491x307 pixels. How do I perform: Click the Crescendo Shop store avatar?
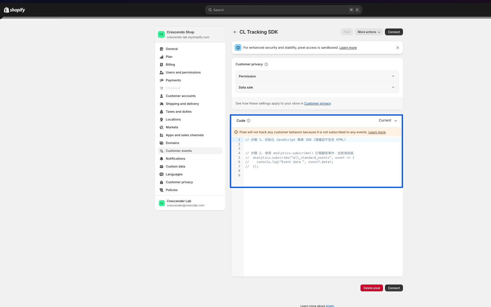(x=161, y=34)
